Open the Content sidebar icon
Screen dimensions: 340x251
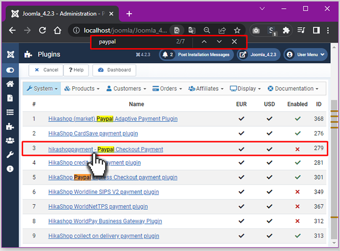click(x=10, y=98)
